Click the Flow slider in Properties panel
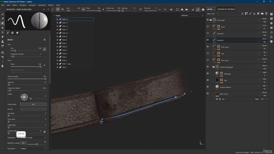The height and width of the screenshot is (154, 274). click(x=26, y=67)
